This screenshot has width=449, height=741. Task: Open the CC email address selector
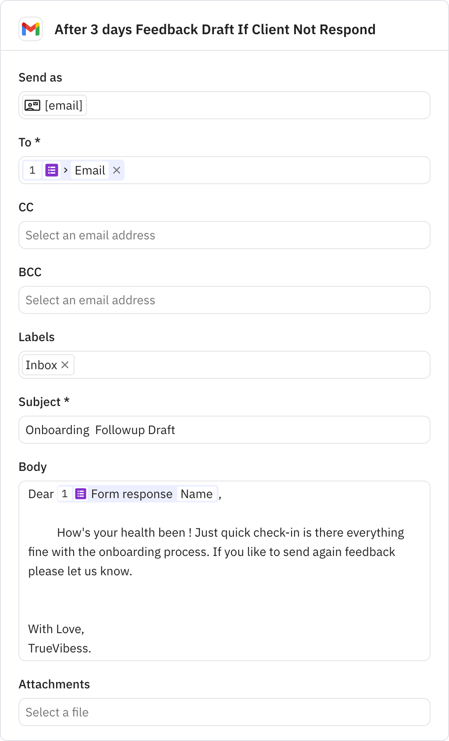[224, 235]
